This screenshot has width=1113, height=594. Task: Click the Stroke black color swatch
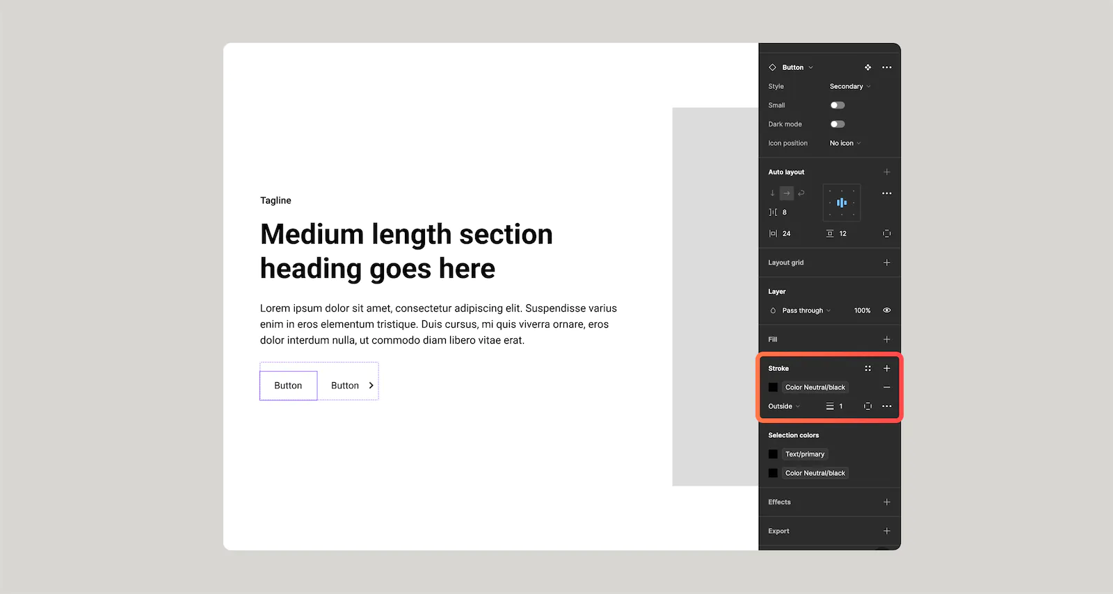(773, 388)
